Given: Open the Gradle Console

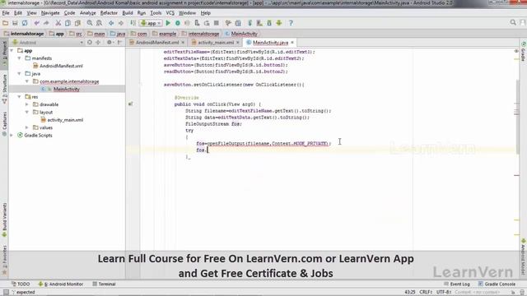Looking at the screenshot, I should tap(497, 284).
